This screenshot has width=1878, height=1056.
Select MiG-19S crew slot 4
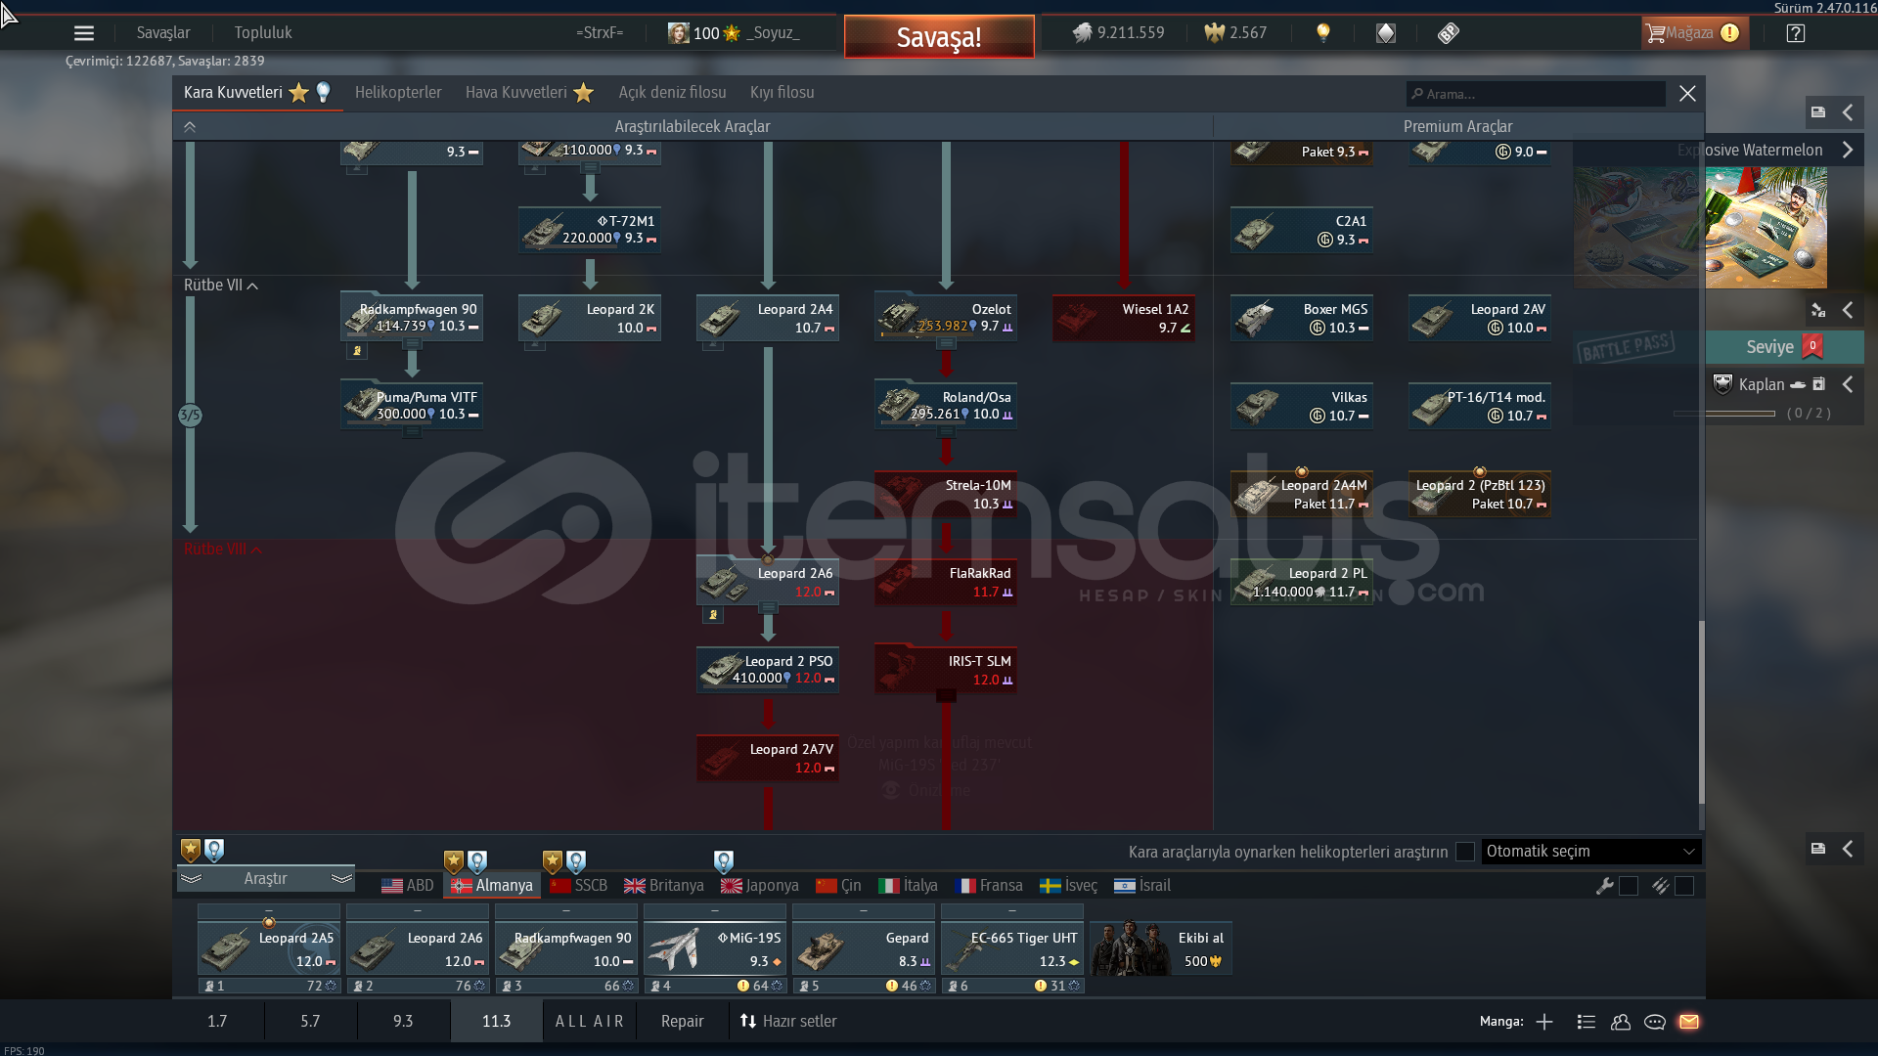tap(715, 948)
